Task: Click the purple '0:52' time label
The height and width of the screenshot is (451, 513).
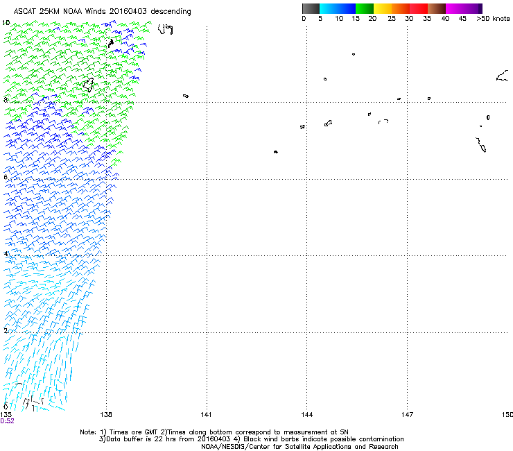Action: pyautogui.click(x=7, y=421)
